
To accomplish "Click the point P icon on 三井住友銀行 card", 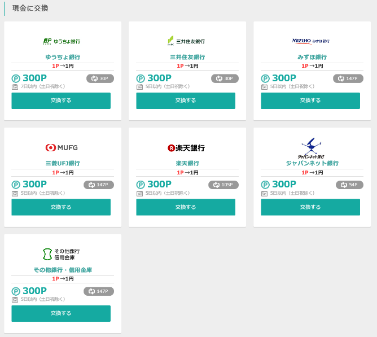I will coord(141,78).
